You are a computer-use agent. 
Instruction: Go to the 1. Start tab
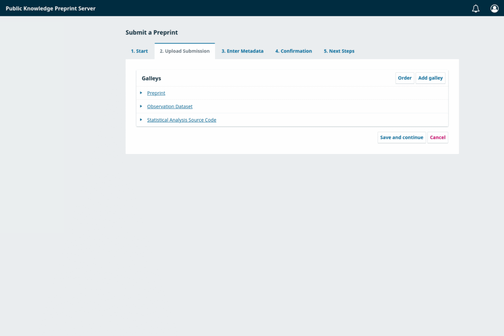[139, 51]
